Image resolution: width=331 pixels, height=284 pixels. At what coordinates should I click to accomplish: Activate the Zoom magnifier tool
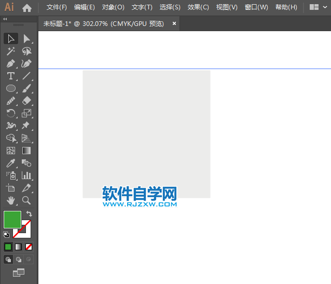26,200
